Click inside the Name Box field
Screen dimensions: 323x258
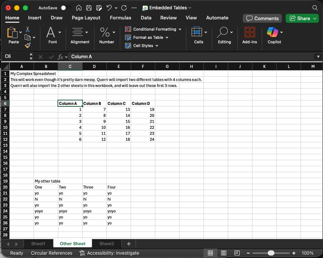point(15,56)
